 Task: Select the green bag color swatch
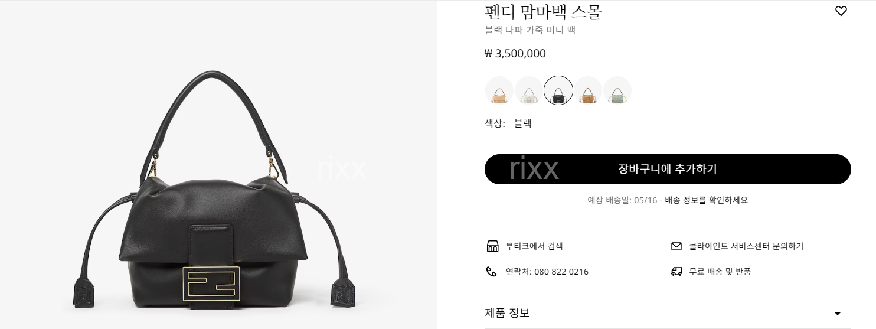[617, 91]
